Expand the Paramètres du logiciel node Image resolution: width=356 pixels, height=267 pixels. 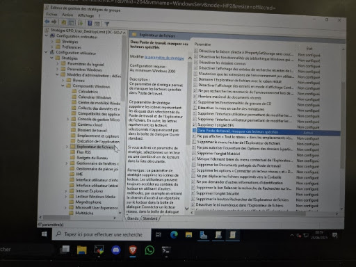tap(58, 63)
